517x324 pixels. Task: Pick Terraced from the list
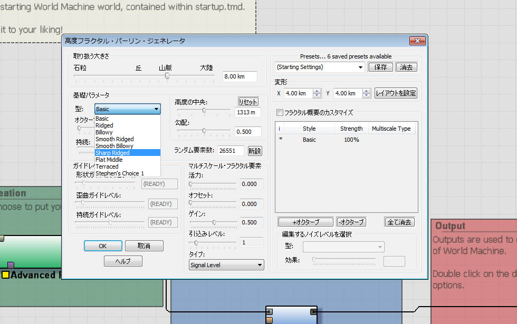(127, 166)
